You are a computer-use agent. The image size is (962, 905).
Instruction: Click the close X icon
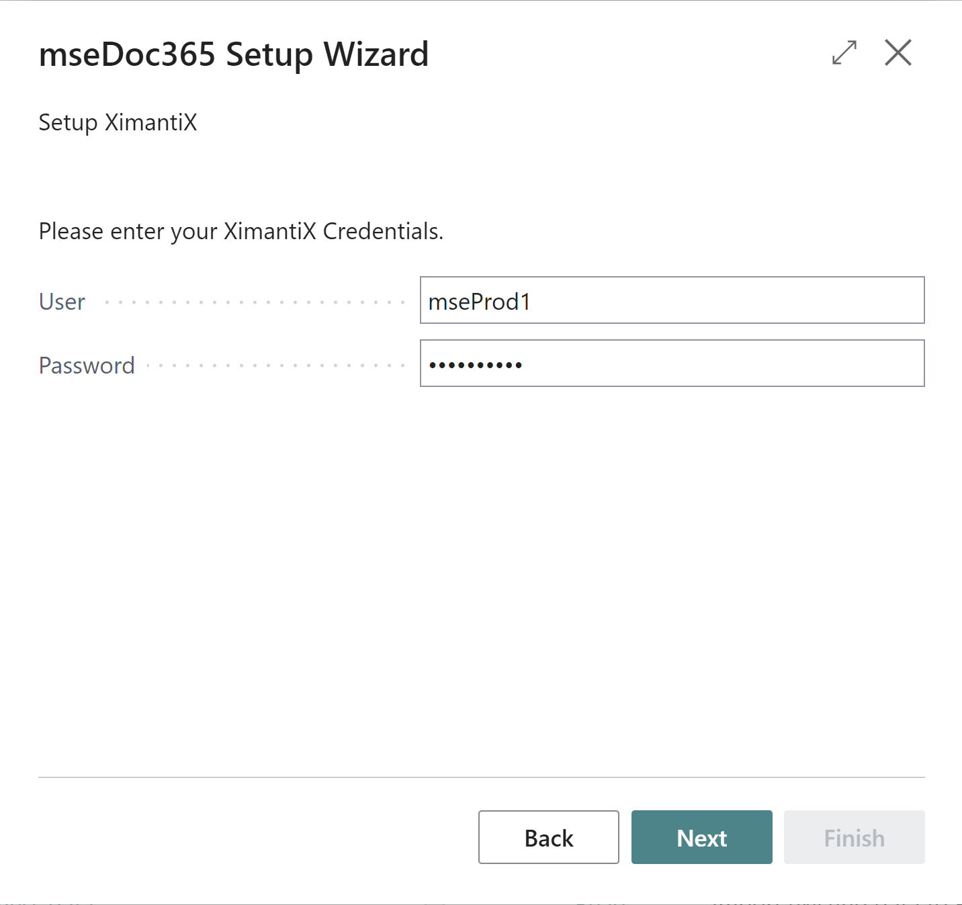(898, 53)
